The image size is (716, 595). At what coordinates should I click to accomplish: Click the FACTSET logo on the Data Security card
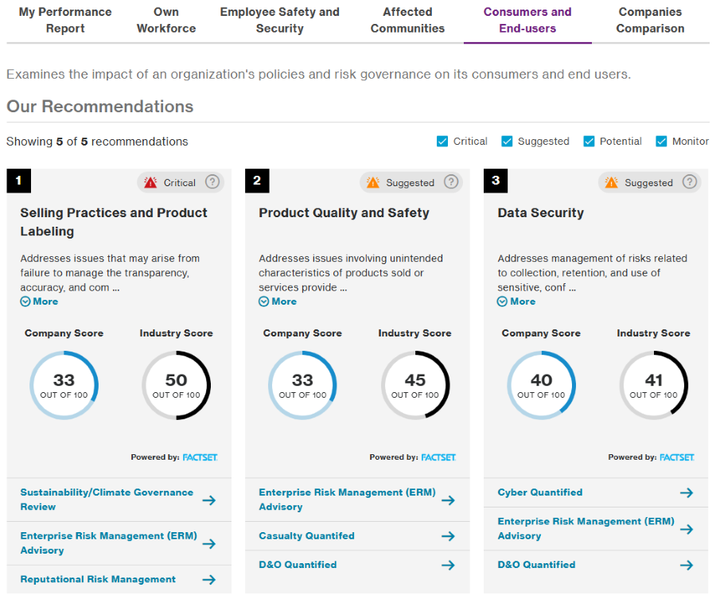[677, 457]
